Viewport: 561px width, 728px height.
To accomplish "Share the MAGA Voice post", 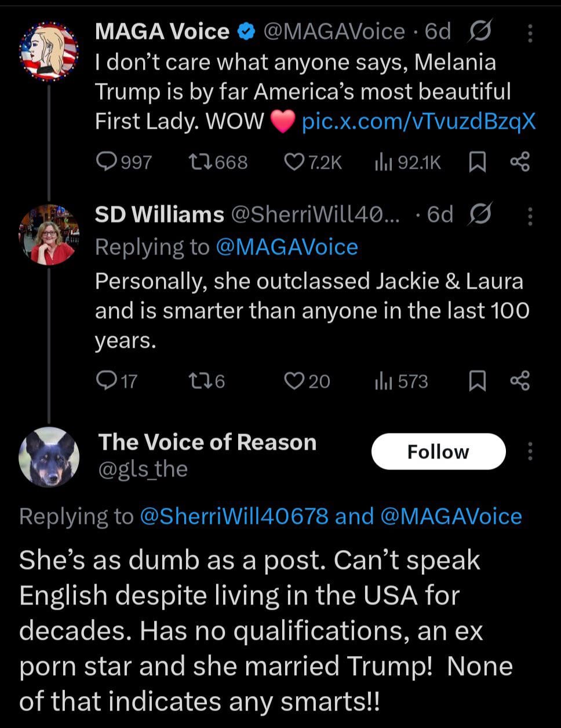I will (519, 163).
